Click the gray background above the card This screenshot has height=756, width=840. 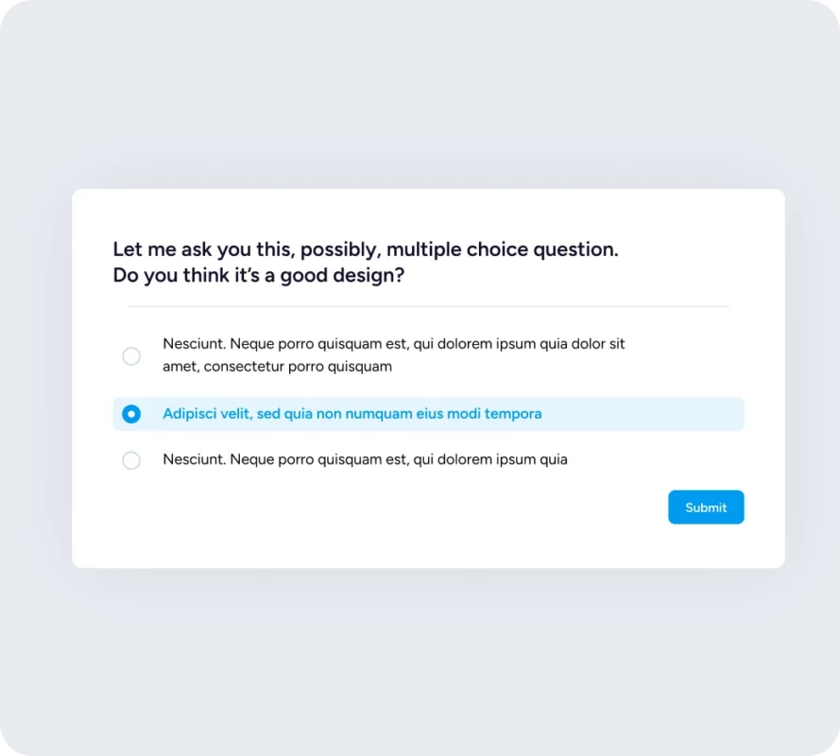pos(420,94)
